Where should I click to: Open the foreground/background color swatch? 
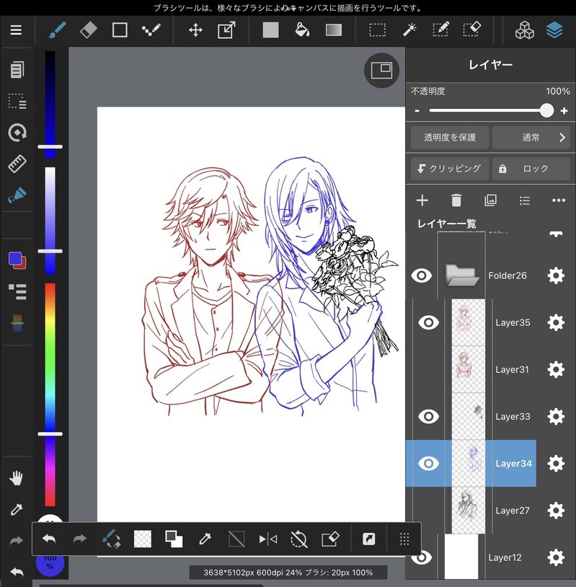[17, 260]
